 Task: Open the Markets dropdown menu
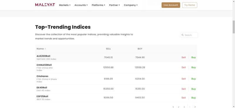65,5
